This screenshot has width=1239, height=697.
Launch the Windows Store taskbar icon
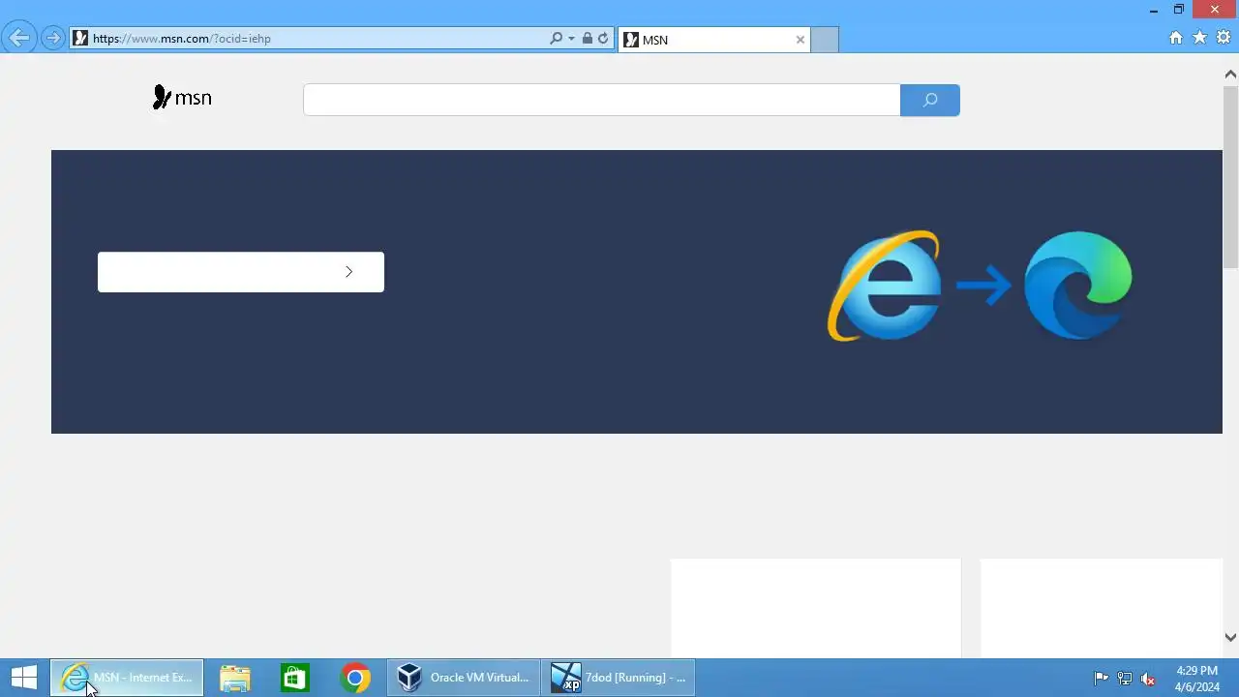[x=294, y=678]
